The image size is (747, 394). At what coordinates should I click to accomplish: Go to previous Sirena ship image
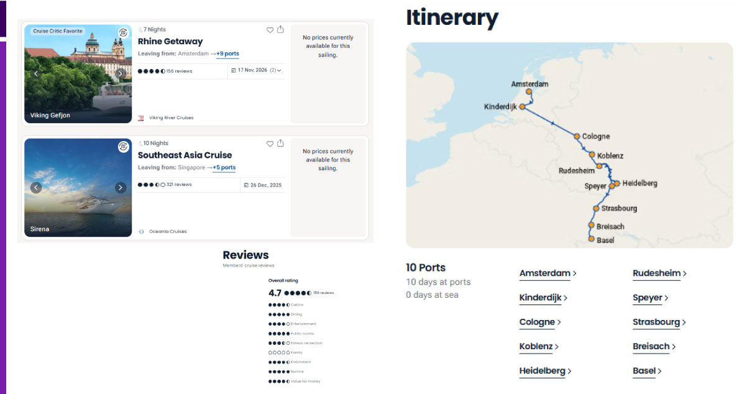coord(36,188)
